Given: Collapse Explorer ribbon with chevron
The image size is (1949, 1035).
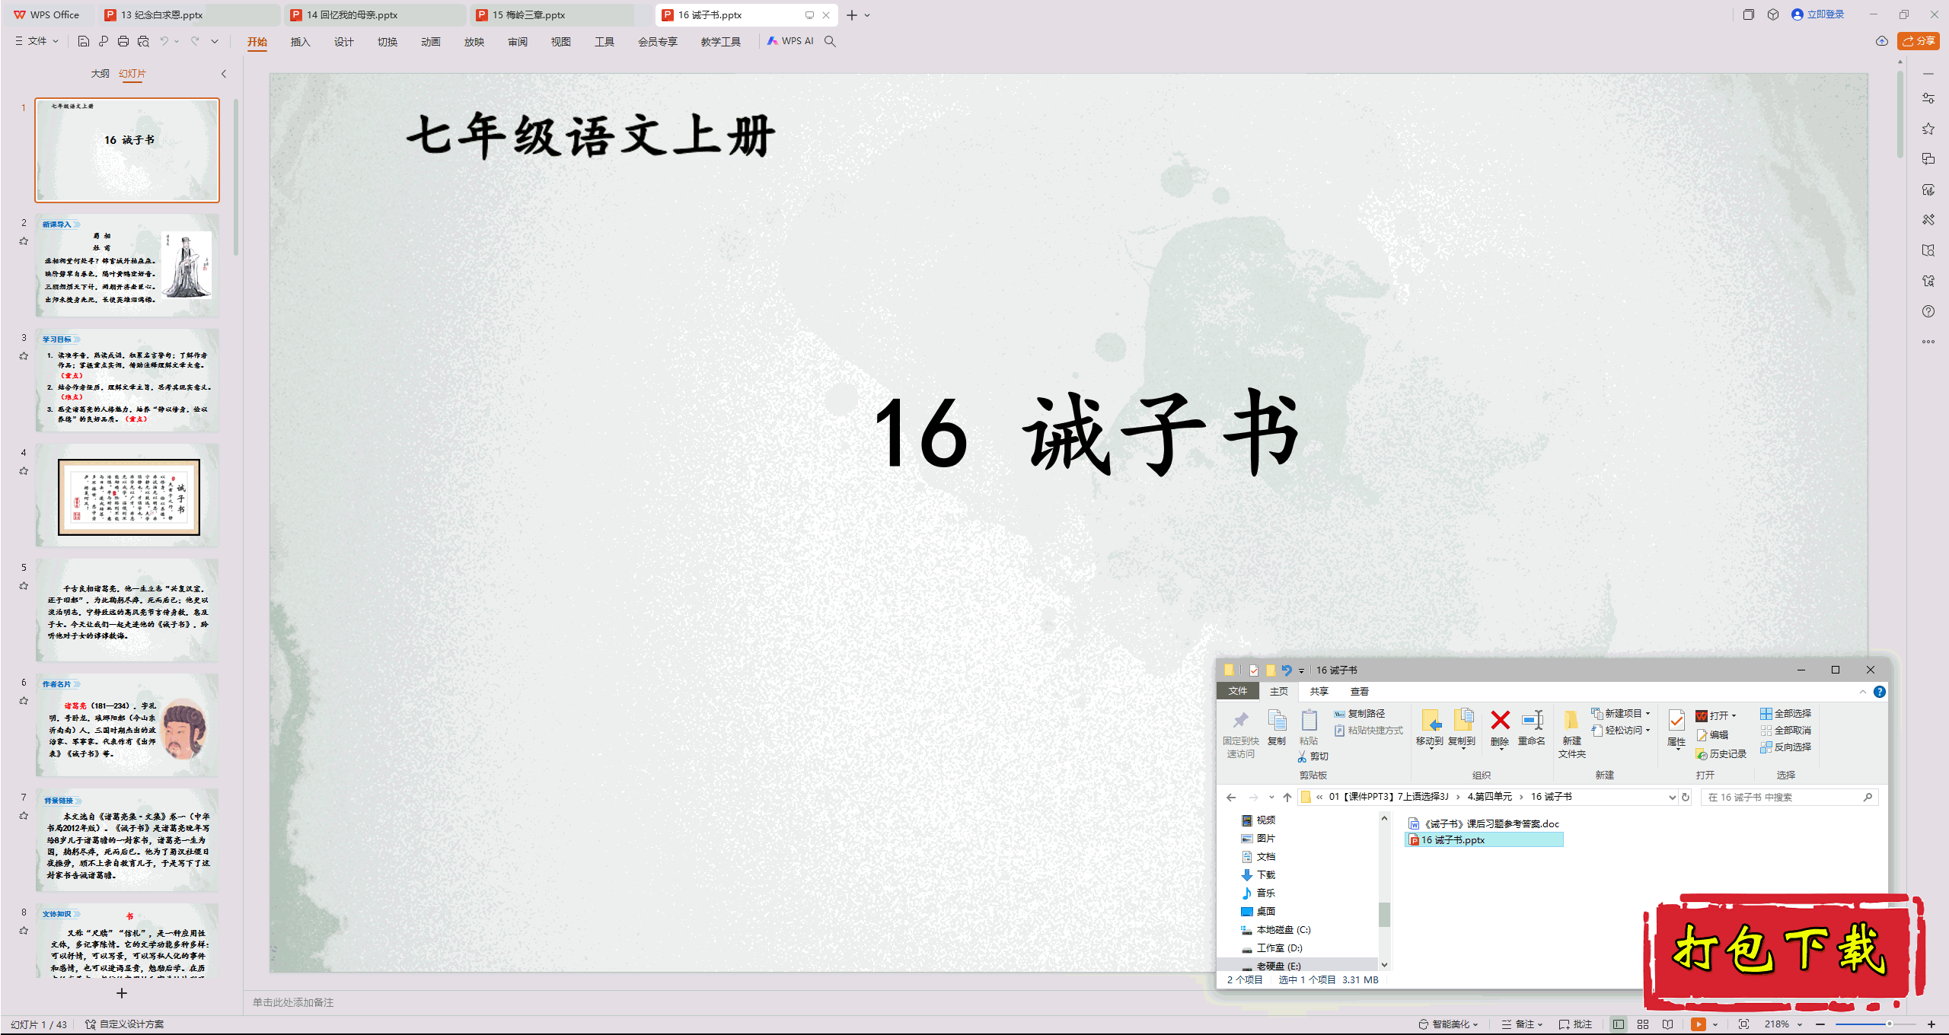Looking at the screenshot, I should tap(1863, 692).
